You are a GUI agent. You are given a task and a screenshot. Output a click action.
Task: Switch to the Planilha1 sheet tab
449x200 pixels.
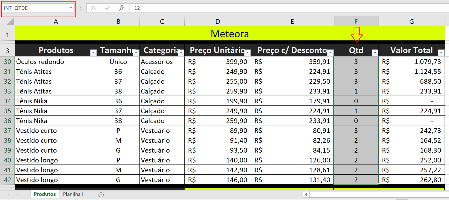pos(73,194)
